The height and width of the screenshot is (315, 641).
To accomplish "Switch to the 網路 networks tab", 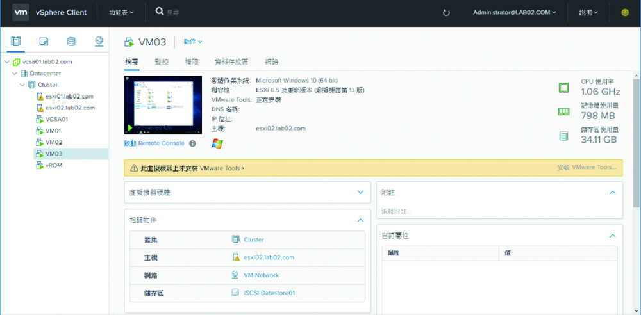I will 272,62.
